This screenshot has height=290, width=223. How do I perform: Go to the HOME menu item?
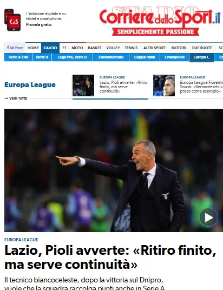point(34,48)
